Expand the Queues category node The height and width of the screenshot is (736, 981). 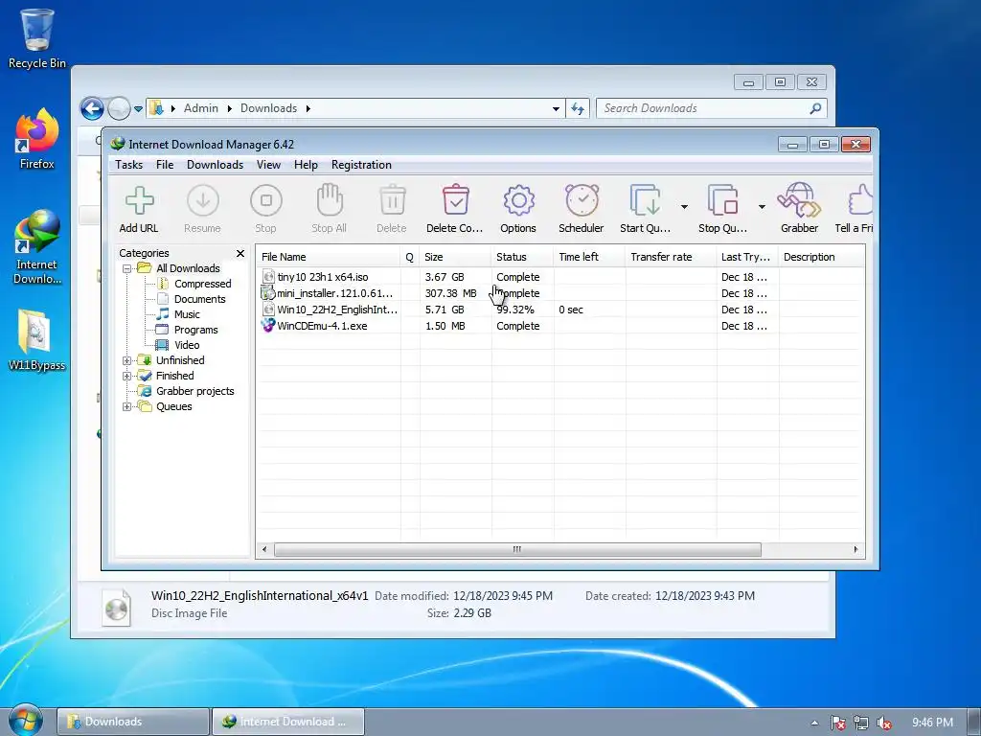coord(127,406)
